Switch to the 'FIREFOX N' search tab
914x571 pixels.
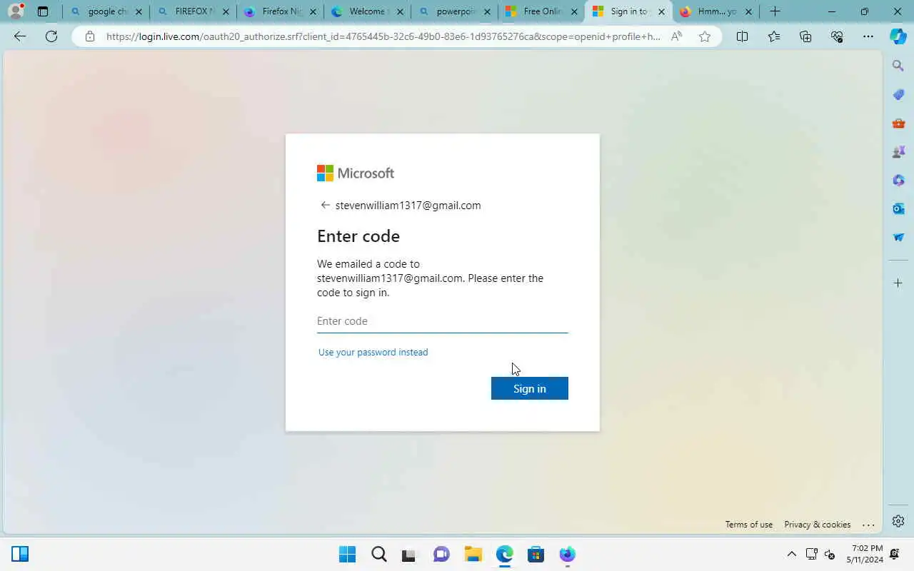[194, 11]
